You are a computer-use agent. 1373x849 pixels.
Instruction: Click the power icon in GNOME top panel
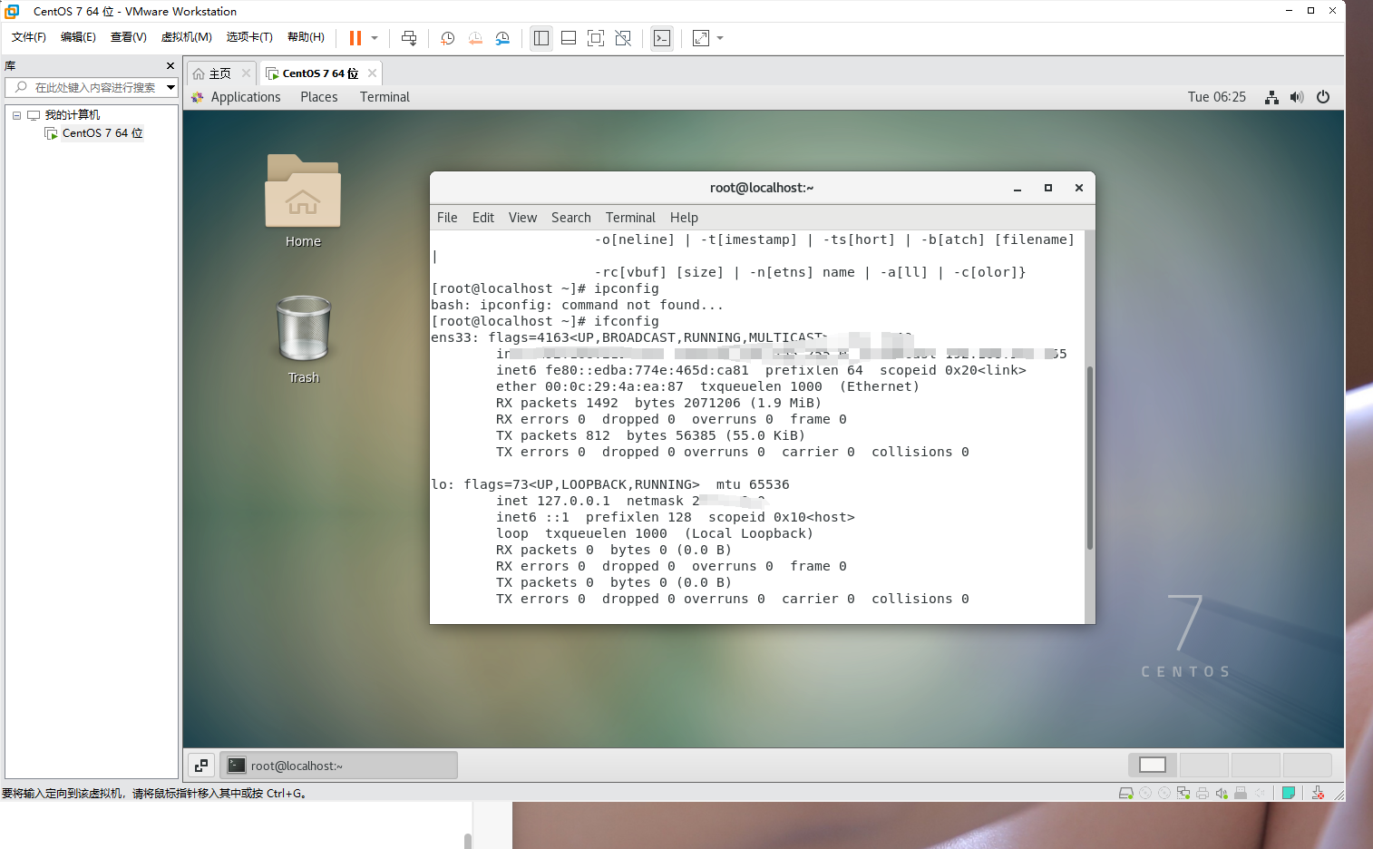tap(1323, 97)
